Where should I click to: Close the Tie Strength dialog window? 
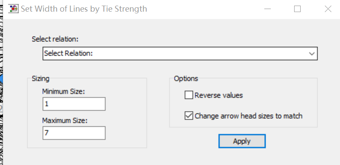328,9
